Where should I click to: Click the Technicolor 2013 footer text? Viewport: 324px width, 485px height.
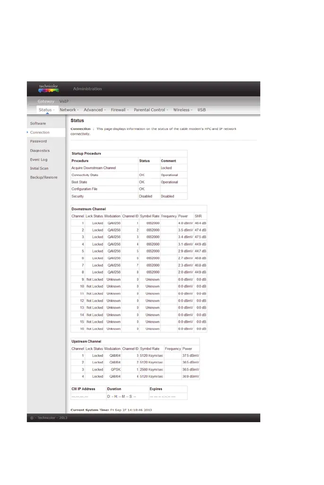click(x=49, y=418)
